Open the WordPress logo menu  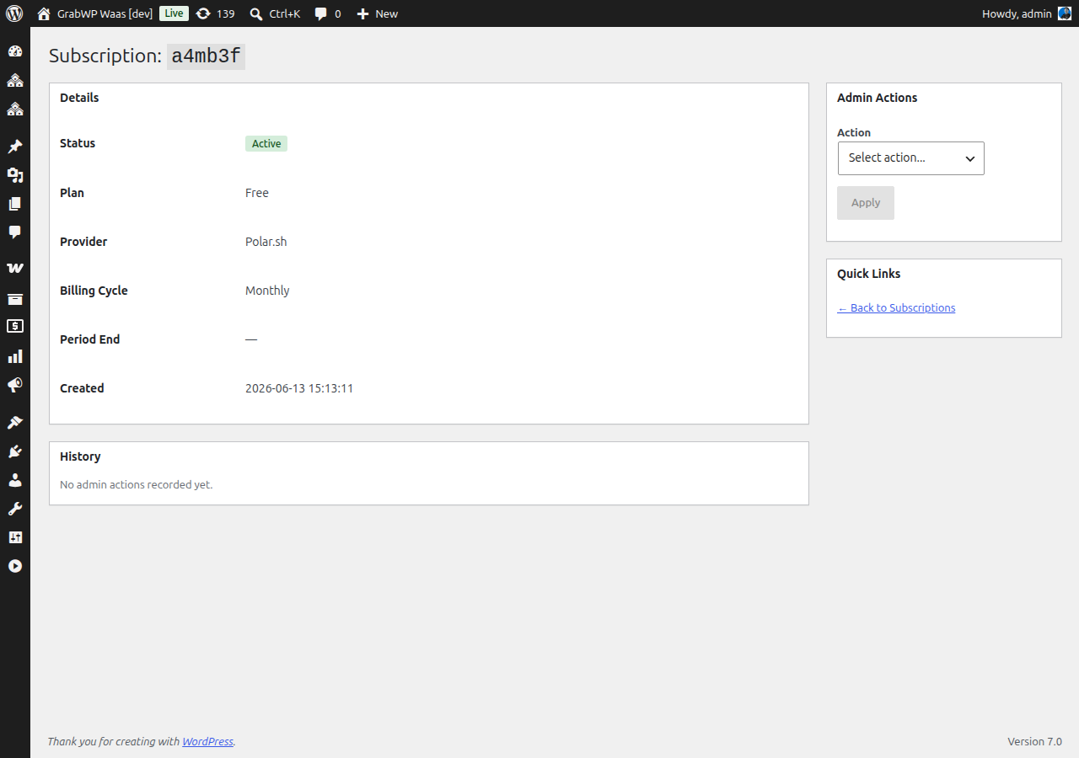pyautogui.click(x=14, y=13)
